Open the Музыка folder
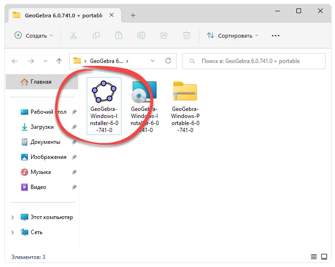The image size is (335, 267). coord(36,172)
